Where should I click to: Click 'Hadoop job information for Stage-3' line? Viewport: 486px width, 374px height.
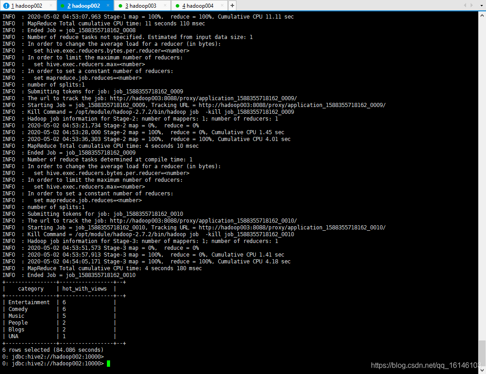(x=140, y=241)
